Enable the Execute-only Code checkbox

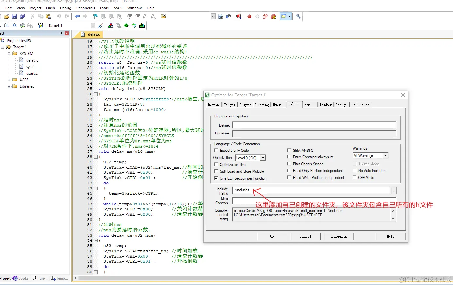pyautogui.click(x=216, y=151)
